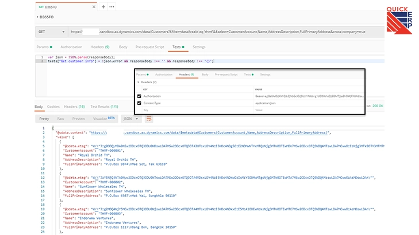Select Headers (9) tab in inset panel
Screen dimensions: 419x235
pos(187,75)
